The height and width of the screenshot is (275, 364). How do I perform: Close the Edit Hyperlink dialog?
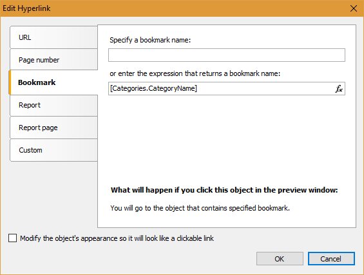[x=354, y=8]
